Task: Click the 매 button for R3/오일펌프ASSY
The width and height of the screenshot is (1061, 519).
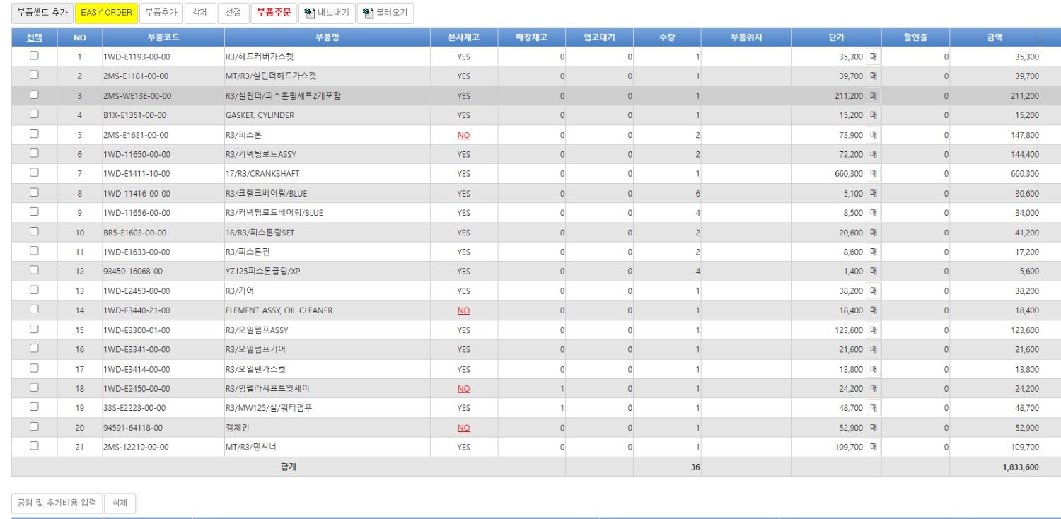Action: (874, 330)
